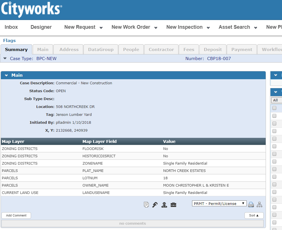
Task: Check the first checkbox below All filter
Action: click(x=274, y=108)
